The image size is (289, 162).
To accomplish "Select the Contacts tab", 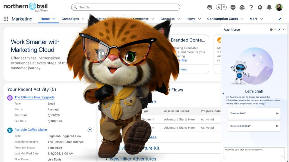I will tap(167, 19).
